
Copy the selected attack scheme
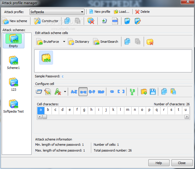[x=68, y=21]
